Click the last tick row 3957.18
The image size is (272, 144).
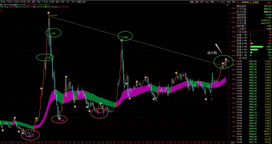click(254, 142)
